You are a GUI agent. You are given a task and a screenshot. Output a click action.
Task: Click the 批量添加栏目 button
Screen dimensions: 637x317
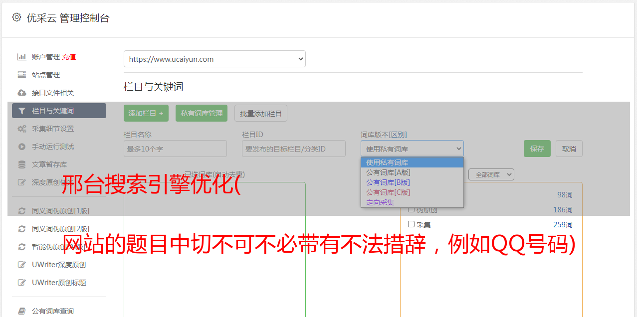point(261,113)
